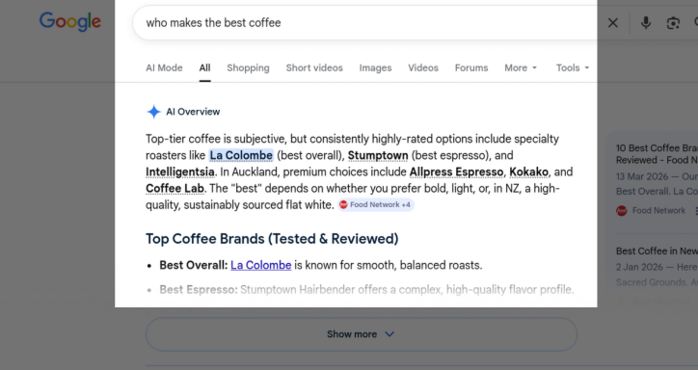Switch to the Forums tab

click(x=471, y=68)
